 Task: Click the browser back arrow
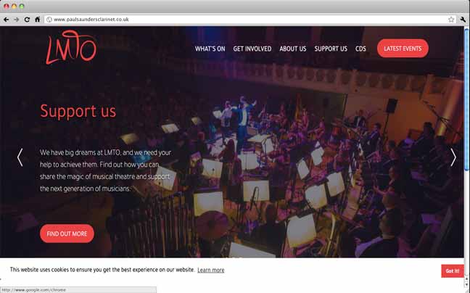(x=6, y=20)
